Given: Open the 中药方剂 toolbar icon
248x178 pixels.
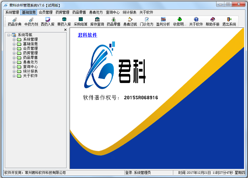Looking at the screenshot, I should coord(31,22).
